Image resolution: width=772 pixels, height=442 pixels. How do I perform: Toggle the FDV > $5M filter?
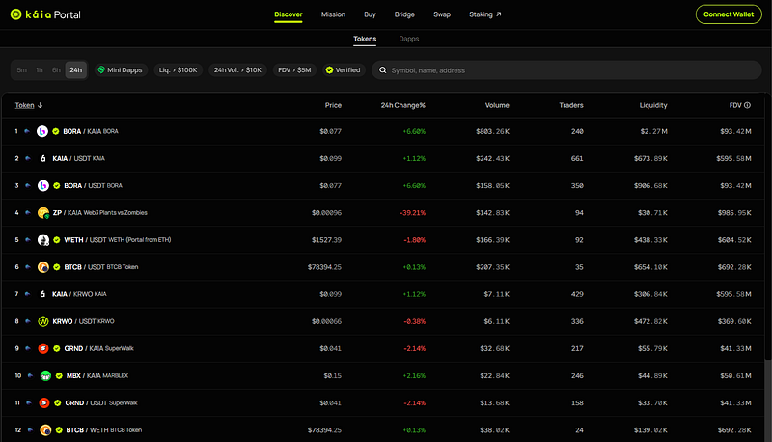(x=294, y=69)
